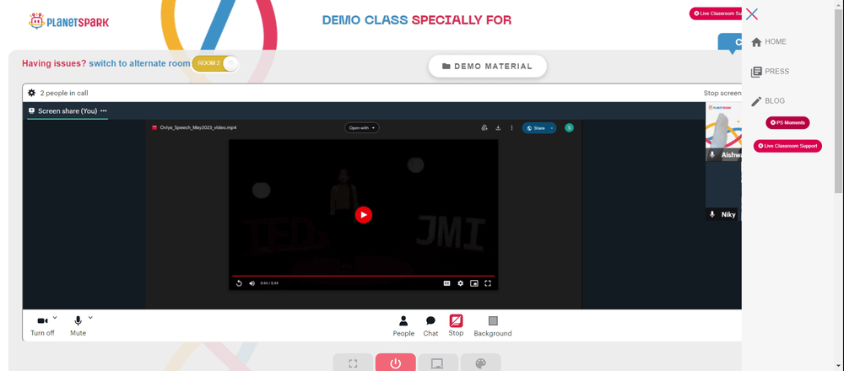The height and width of the screenshot is (371, 844).
Task: Open the green S account avatar
Action: [569, 128]
